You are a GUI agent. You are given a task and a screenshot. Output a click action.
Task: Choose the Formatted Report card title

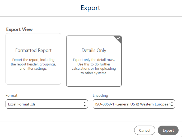coord(34,50)
